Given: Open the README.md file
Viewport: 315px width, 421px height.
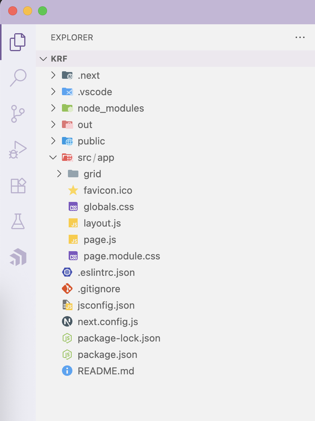Looking at the screenshot, I should pos(106,371).
